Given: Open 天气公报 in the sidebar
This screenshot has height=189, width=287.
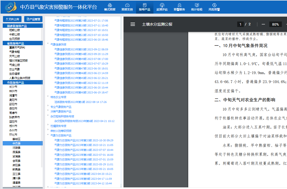Looking at the screenshot, I should pos(14,56).
